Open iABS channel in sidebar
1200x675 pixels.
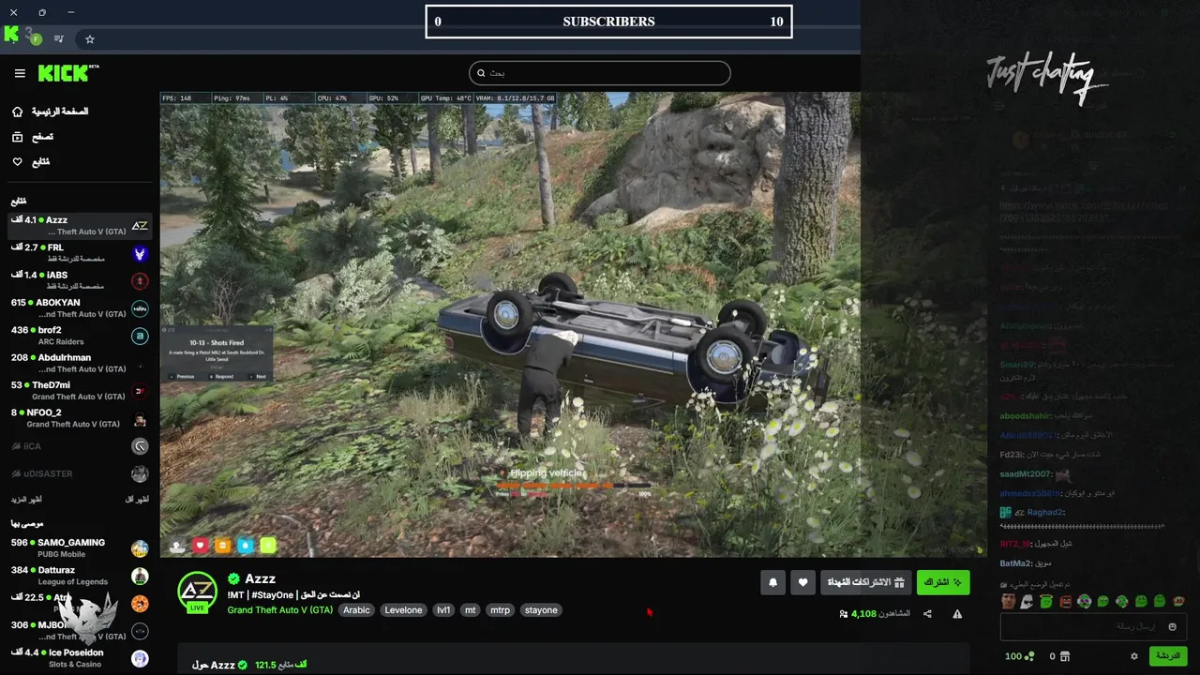[79, 280]
